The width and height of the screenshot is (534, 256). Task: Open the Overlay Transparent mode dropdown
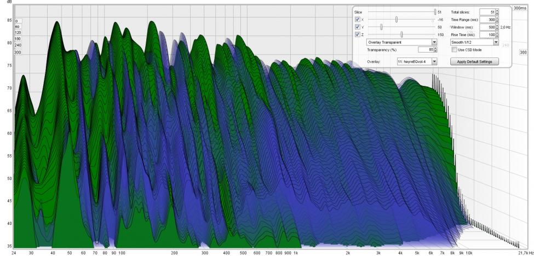(401, 42)
